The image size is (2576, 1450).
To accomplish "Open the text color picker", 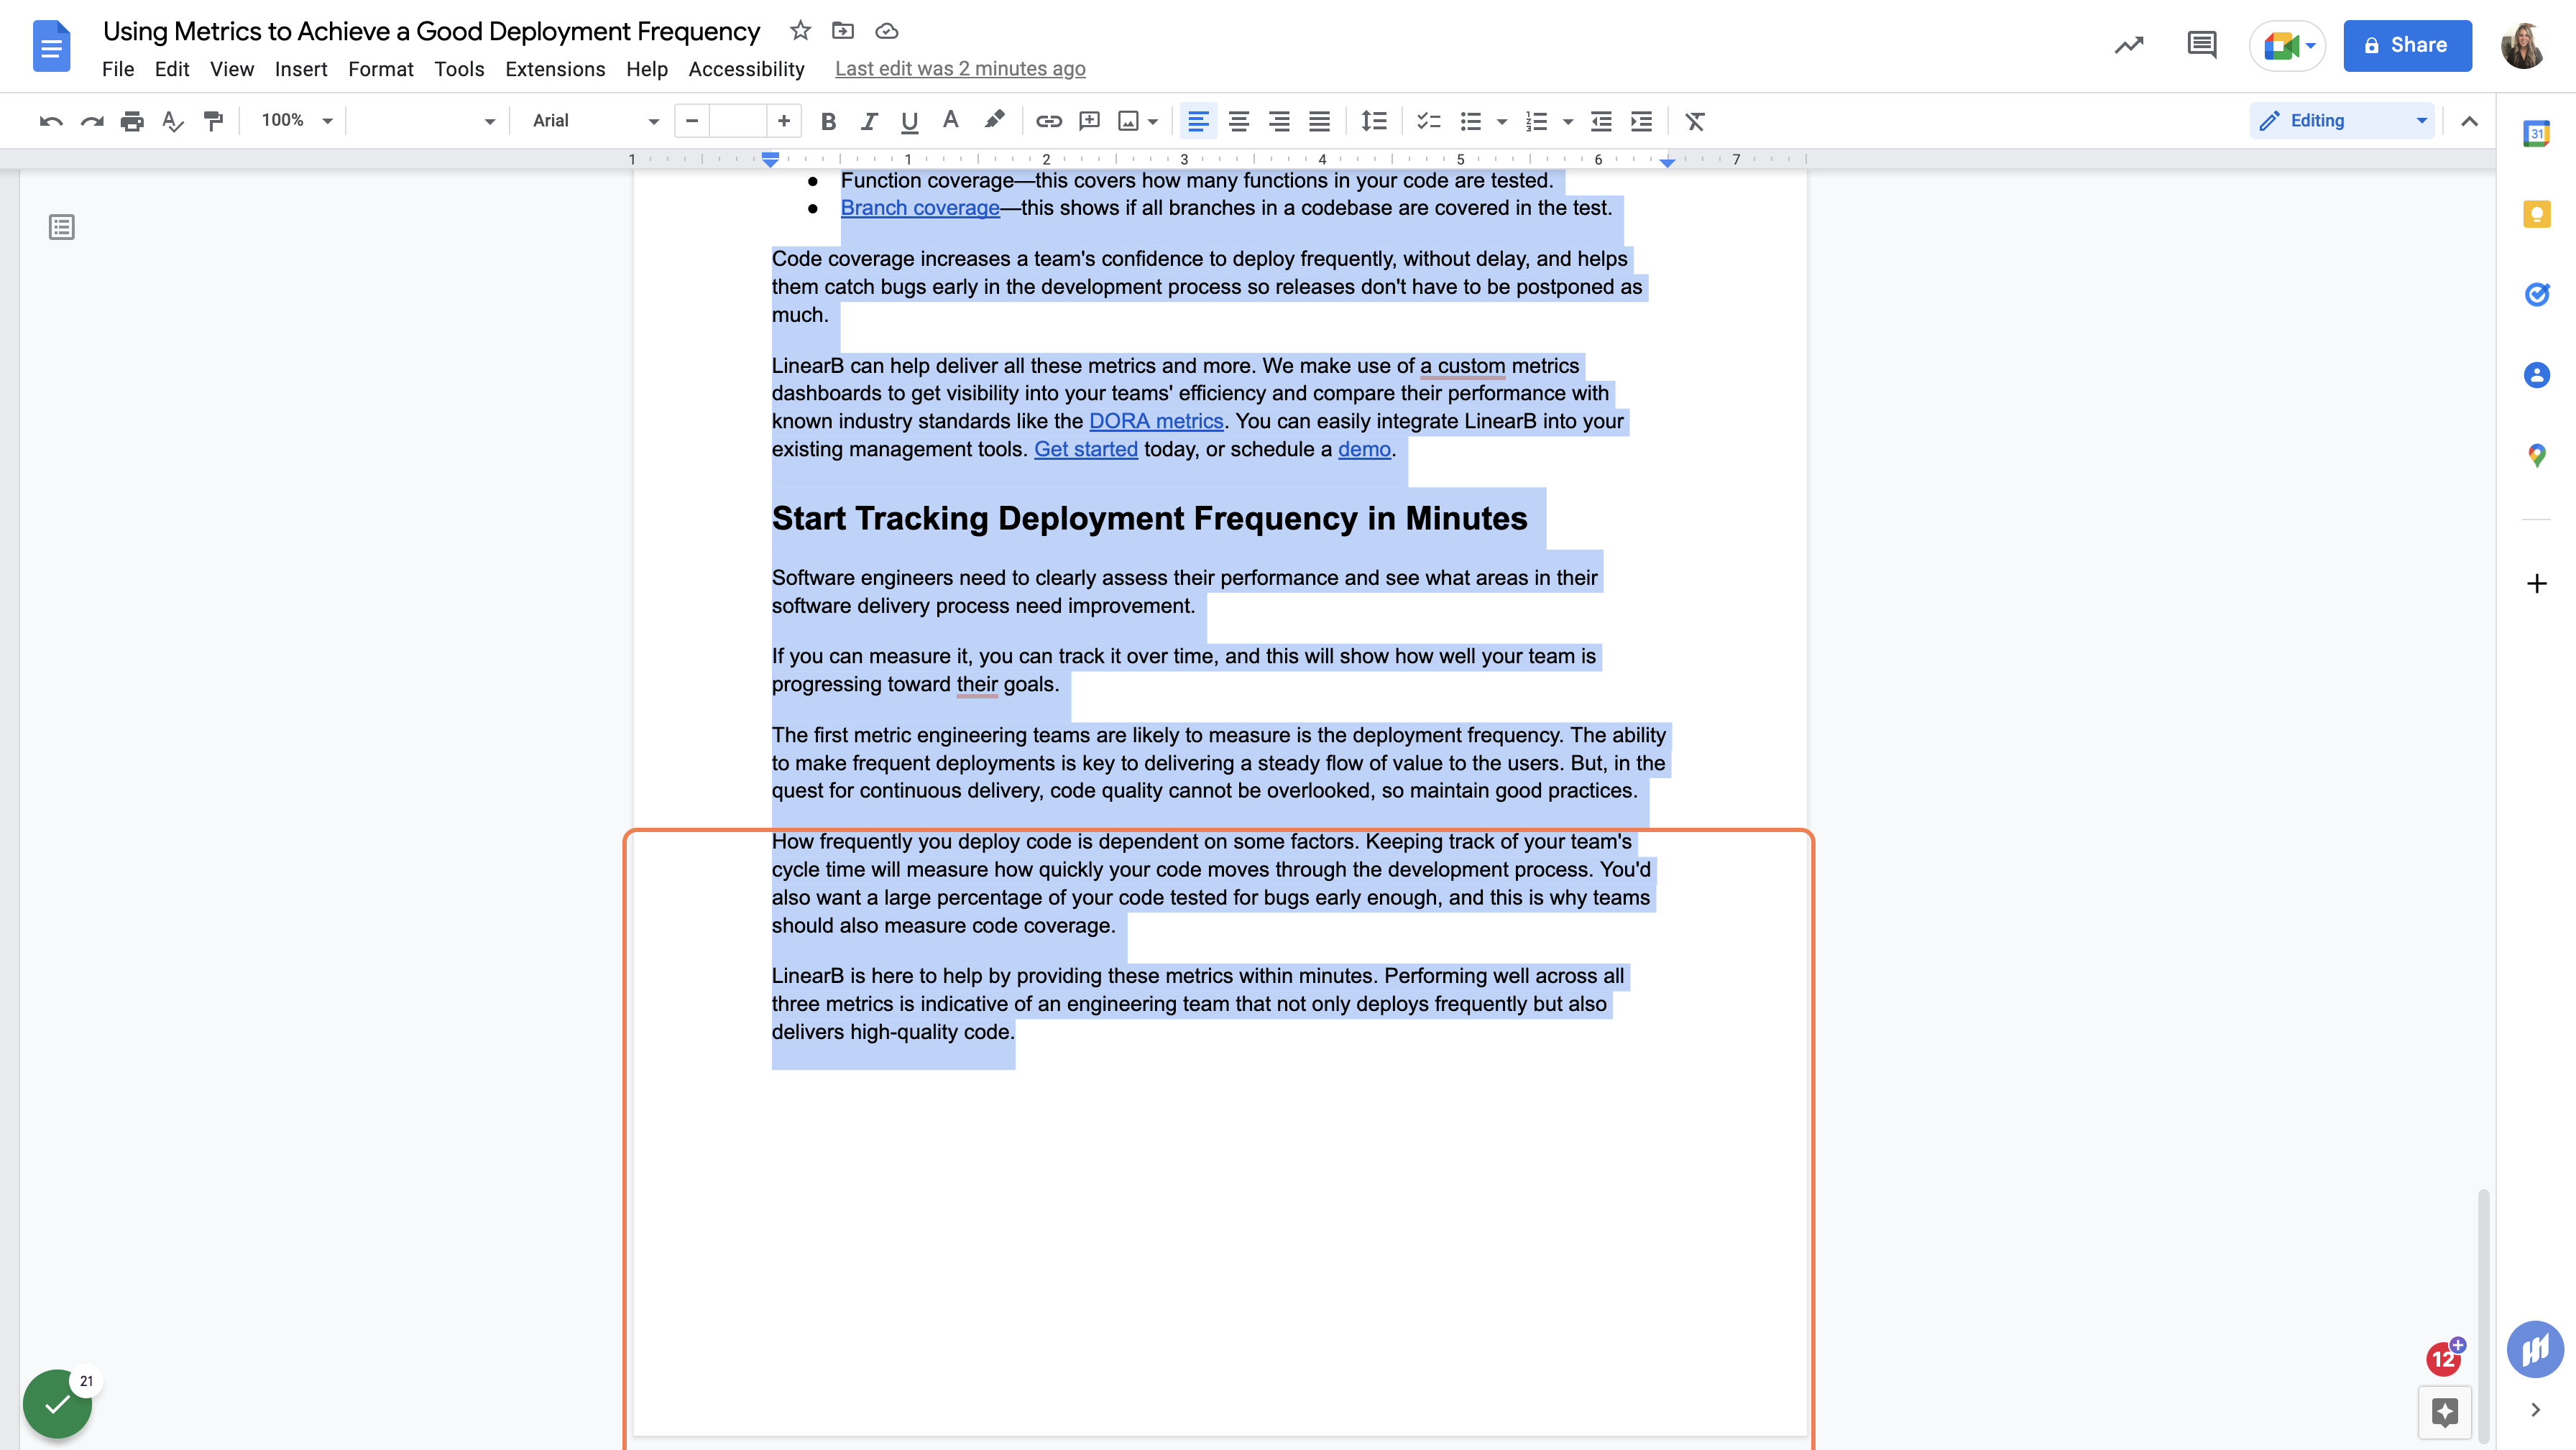I will click(950, 121).
